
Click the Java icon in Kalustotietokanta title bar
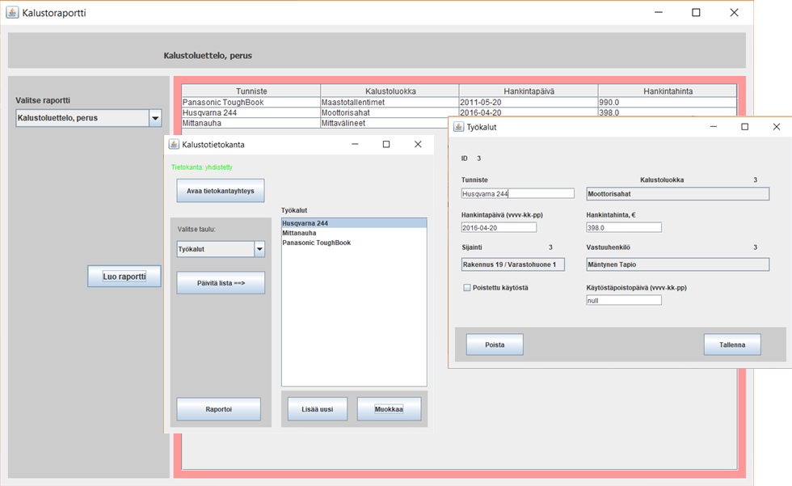[174, 144]
